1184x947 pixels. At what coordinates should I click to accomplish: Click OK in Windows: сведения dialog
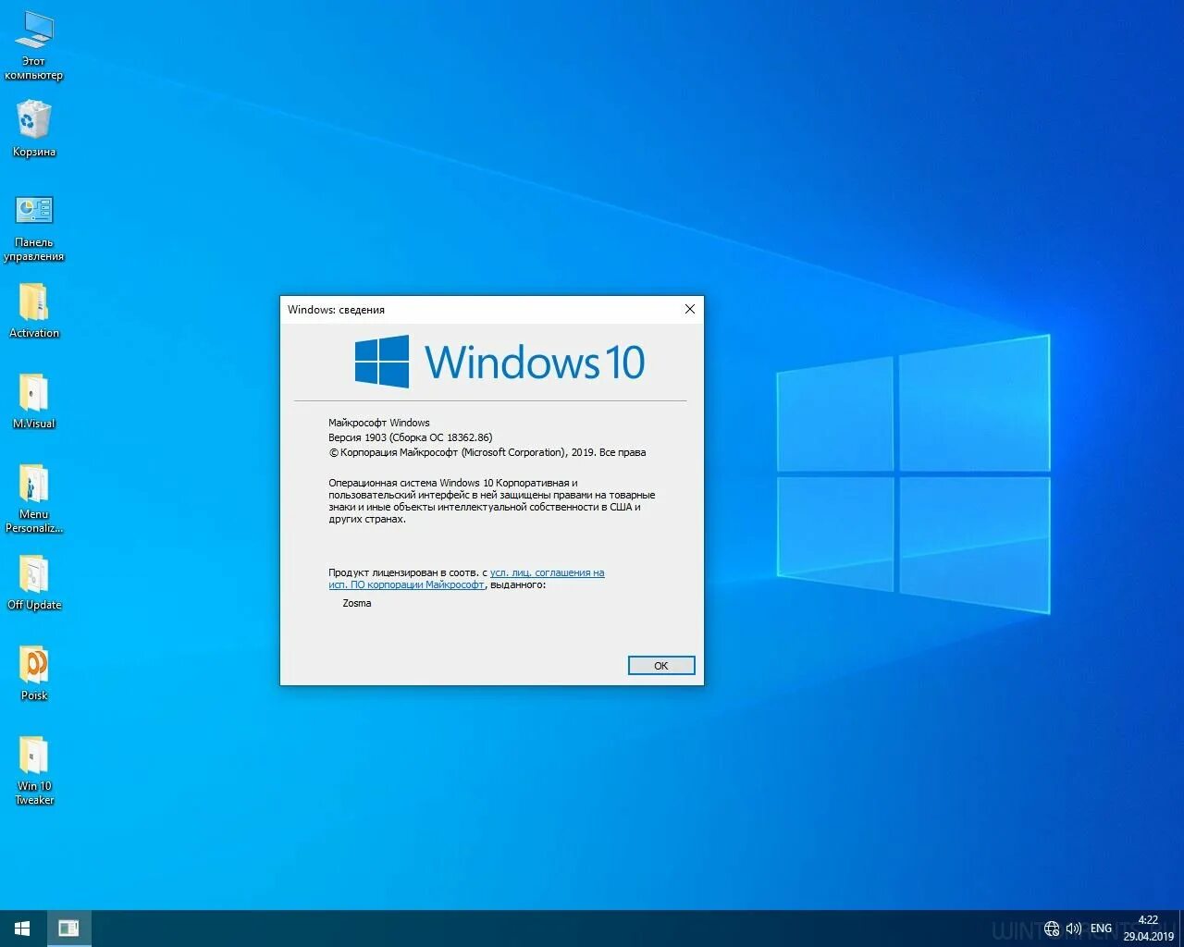(661, 666)
